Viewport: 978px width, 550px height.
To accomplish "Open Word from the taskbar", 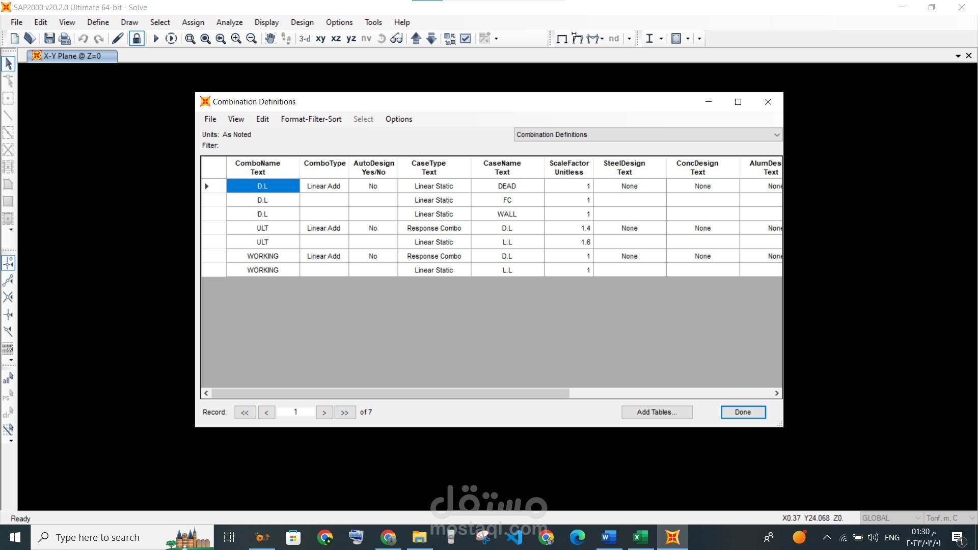I will [609, 537].
